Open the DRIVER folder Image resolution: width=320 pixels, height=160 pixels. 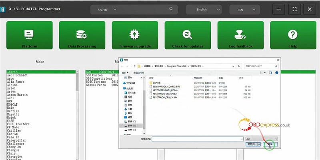click(155, 83)
